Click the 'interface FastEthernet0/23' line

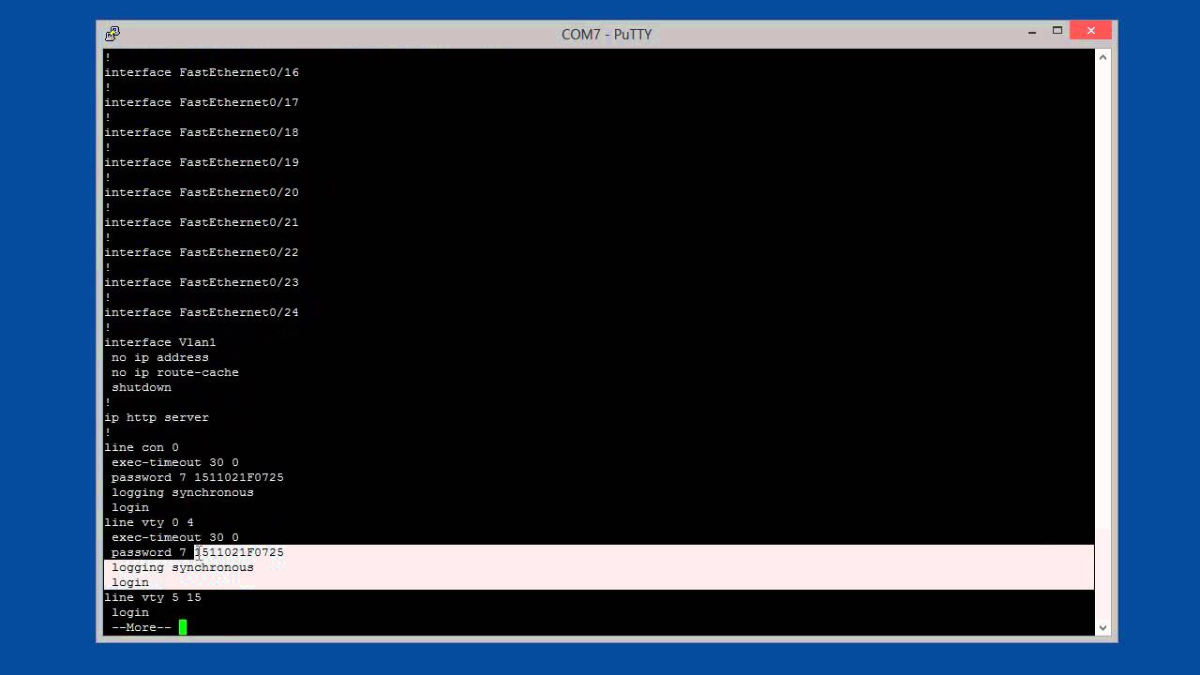click(x=202, y=282)
